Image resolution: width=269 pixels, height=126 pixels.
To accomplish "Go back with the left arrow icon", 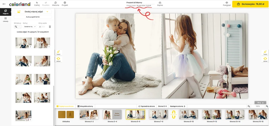I will click(x=4, y=4).
